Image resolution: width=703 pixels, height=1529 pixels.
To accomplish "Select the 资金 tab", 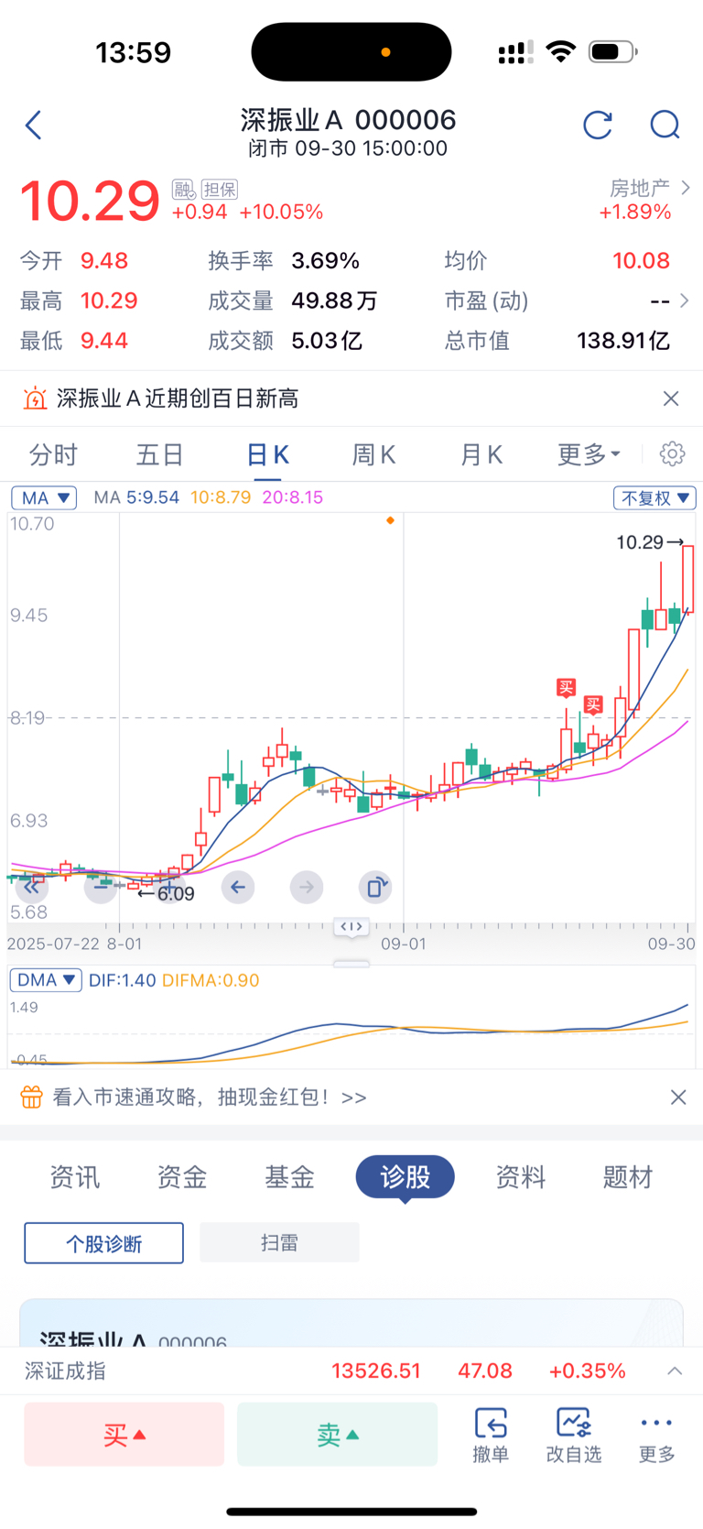I will pos(182,1176).
